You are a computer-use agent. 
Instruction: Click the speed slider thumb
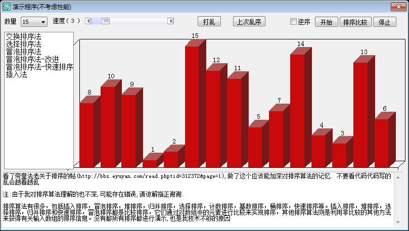pos(106,21)
